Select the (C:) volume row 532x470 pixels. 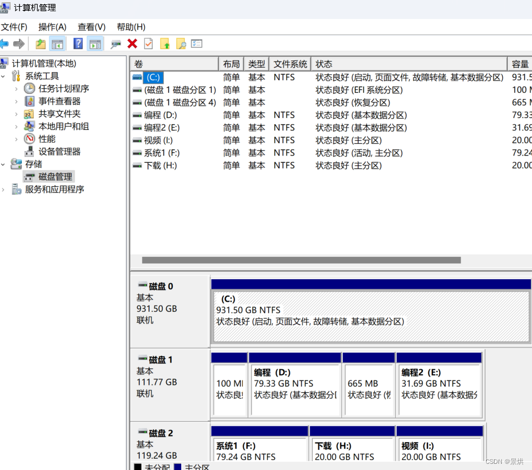coord(331,77)
